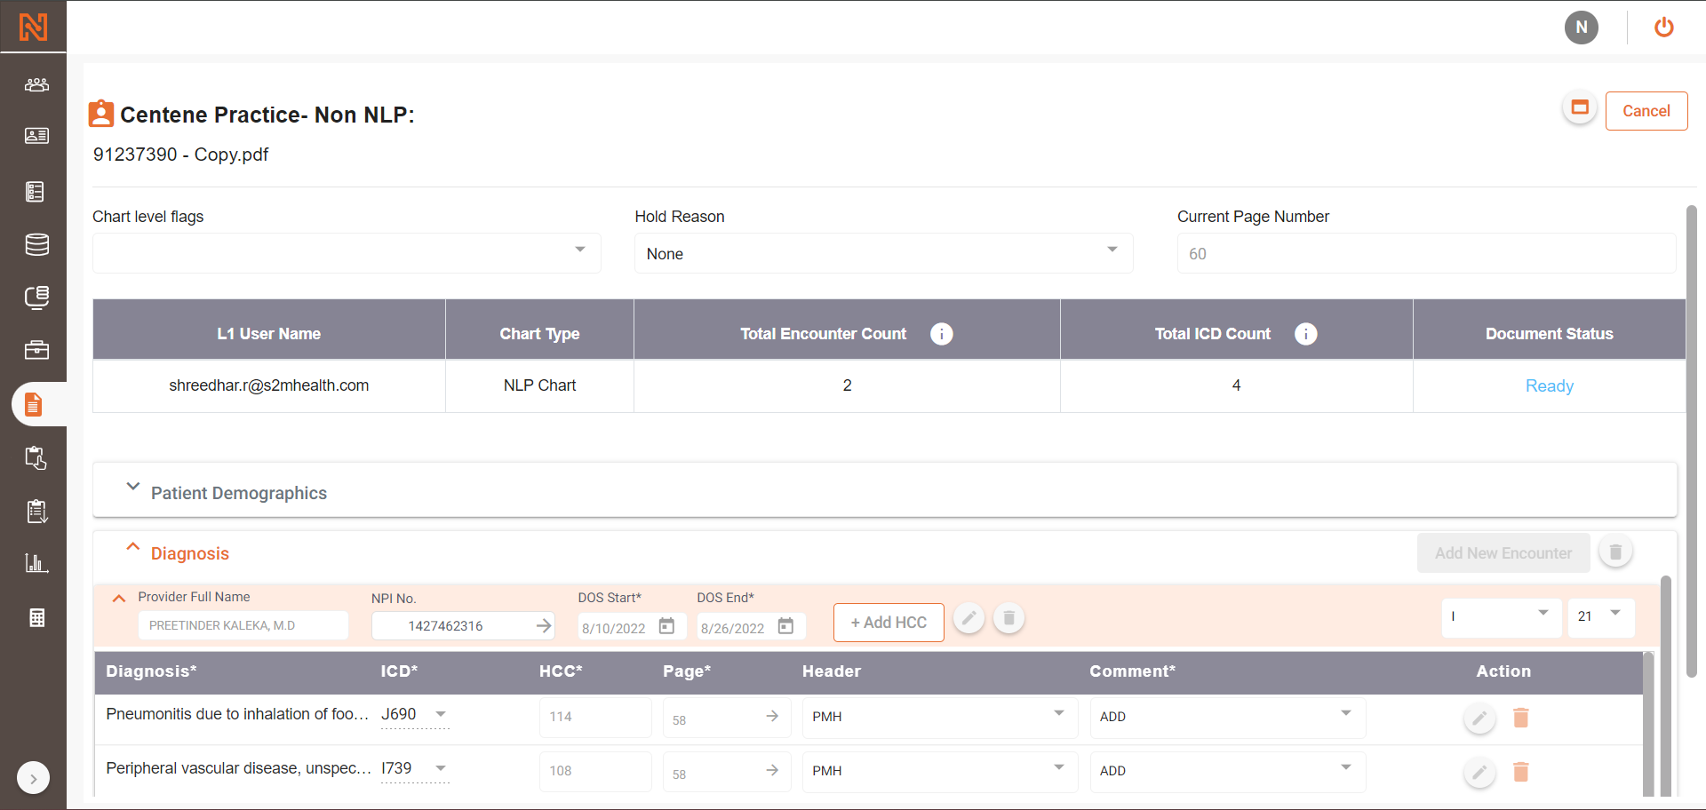Open the bar chart sidebar icon
Screen dimensions: 1706x810
point(36,563)
